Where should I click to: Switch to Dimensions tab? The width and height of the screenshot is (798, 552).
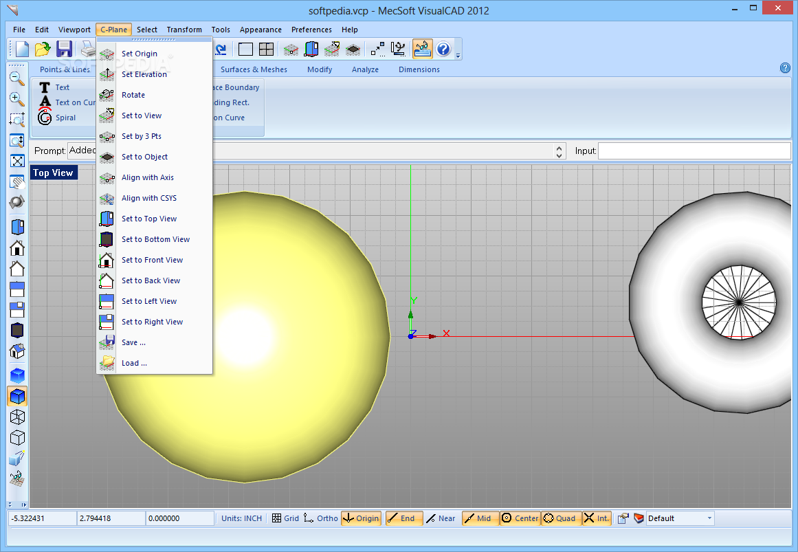(419, 69)
